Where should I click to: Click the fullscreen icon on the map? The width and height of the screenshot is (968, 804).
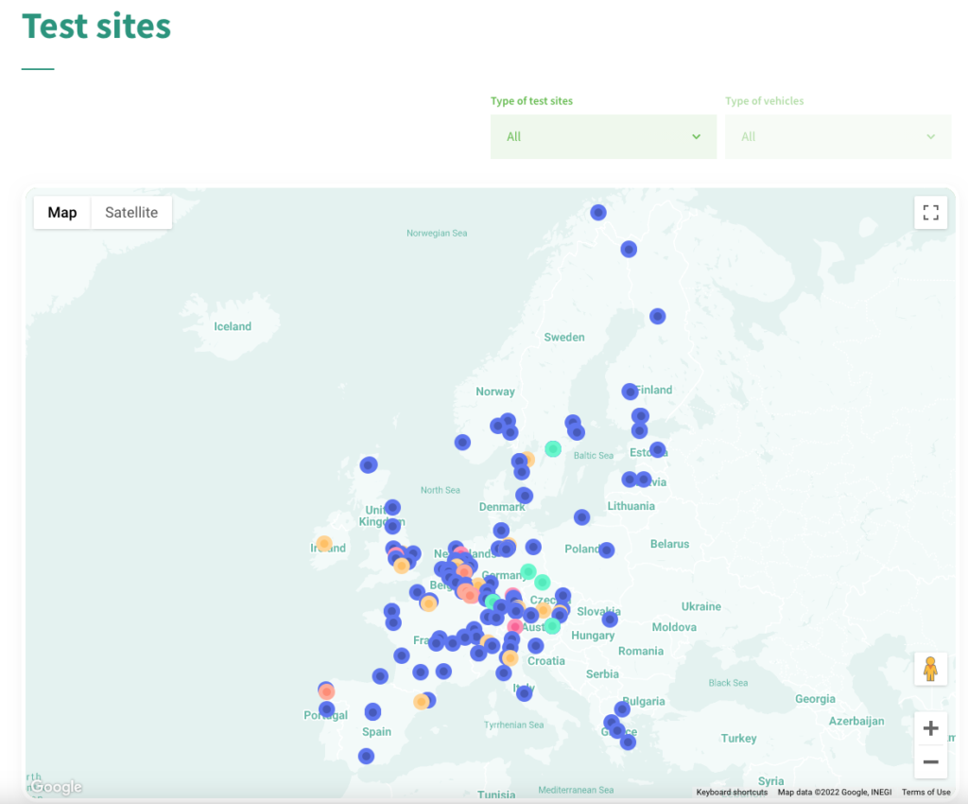tap(930, 213)
